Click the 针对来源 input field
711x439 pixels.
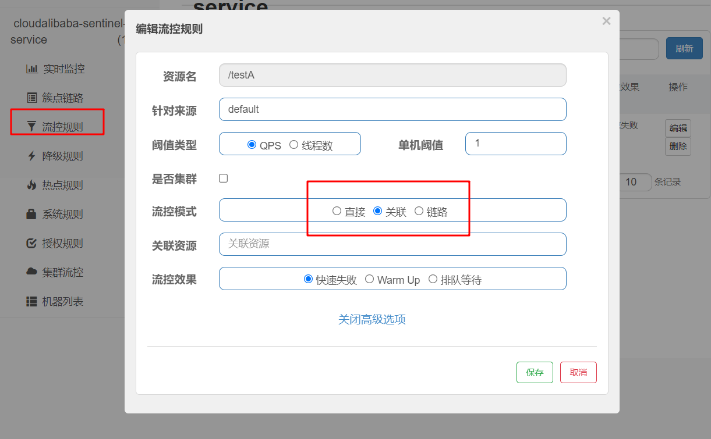(x=392, y=109)
